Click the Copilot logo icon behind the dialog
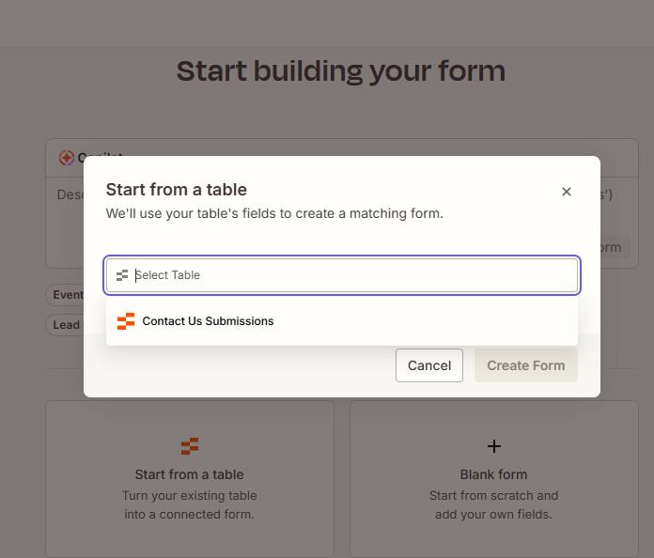The height and width of the screenshot is (558, 654). coord(67,158)
